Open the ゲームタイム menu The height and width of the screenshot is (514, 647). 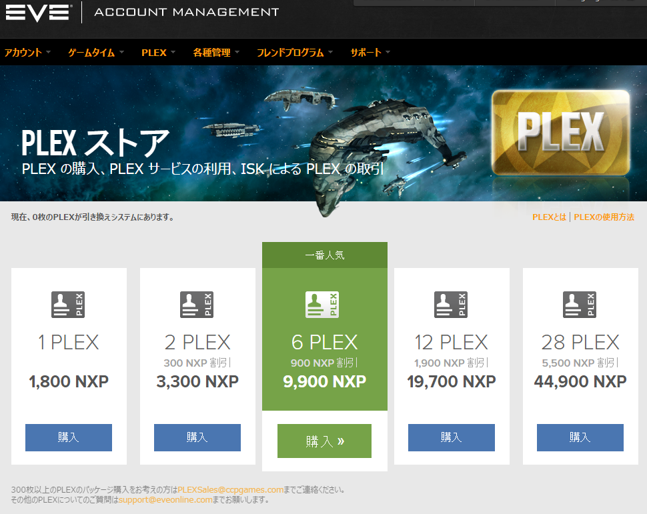coord(96,53)
